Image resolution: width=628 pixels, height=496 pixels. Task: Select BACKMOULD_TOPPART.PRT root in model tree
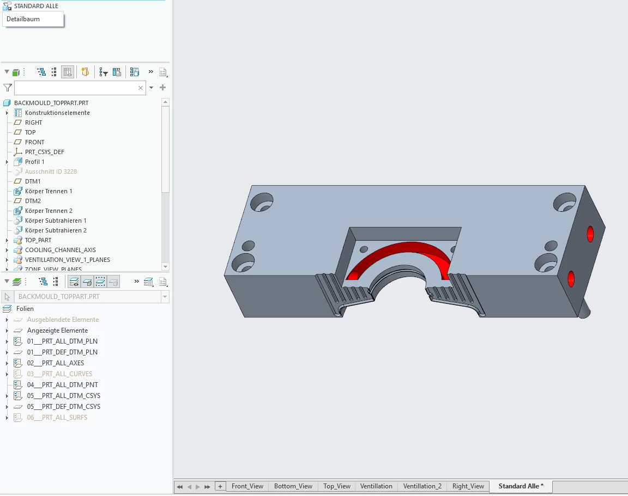click(x=51, y=103)
